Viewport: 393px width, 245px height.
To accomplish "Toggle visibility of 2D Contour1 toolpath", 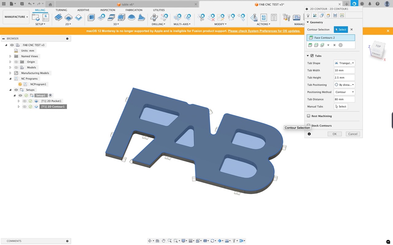I will (x=25, y=107).
